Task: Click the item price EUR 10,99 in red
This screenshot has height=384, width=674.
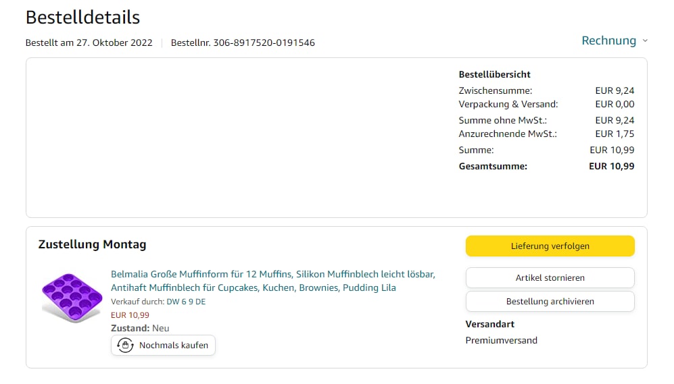Action: 130,314
